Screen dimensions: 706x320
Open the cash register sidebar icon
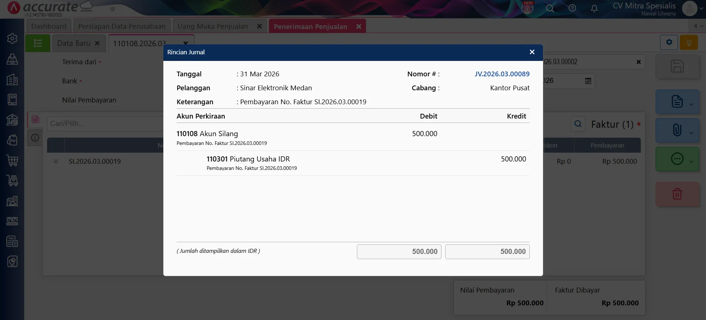click(12, 59)
